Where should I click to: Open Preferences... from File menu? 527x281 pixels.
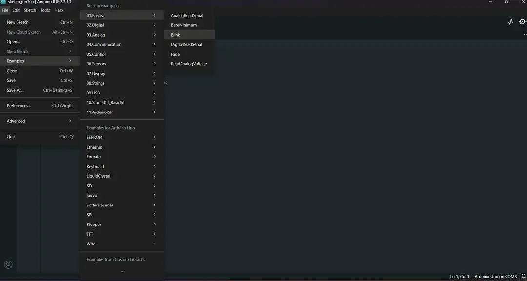pos(40,106)
